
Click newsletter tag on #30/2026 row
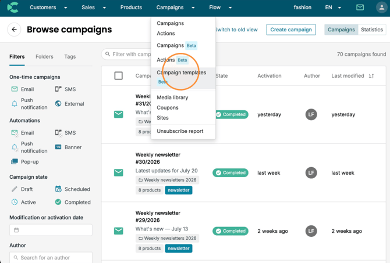coord(178,190)
